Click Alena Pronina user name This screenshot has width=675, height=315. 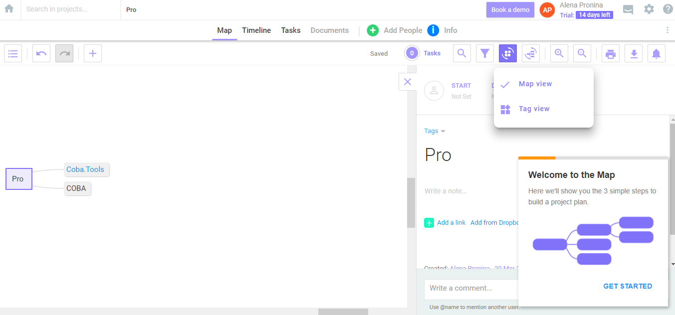click(581, 5)
